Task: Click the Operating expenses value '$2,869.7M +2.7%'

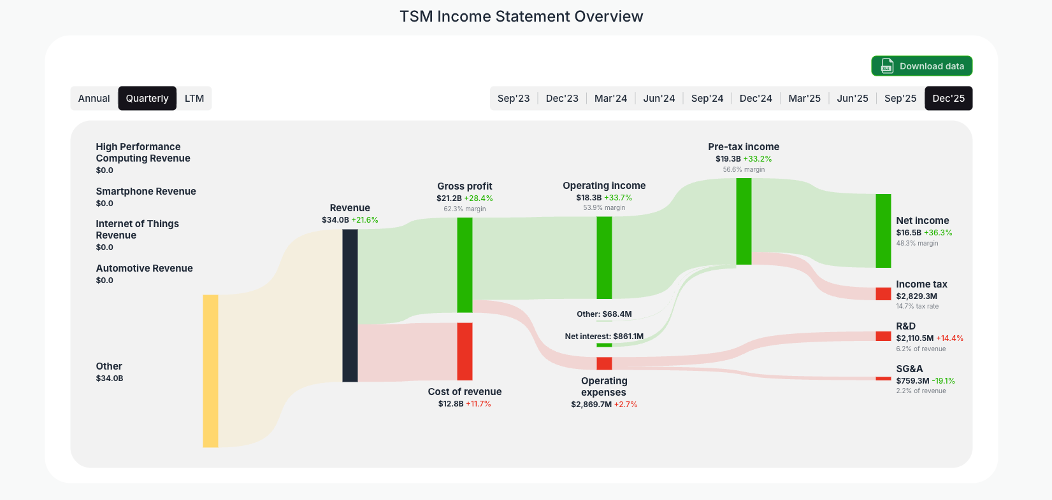Action: tap(604, 405)
